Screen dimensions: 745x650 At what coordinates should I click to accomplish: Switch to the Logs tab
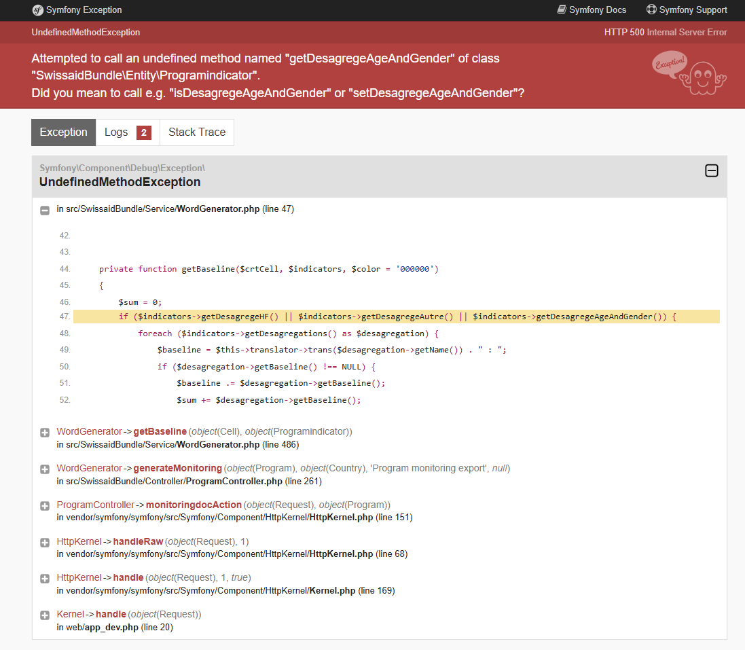coord(128,132)
